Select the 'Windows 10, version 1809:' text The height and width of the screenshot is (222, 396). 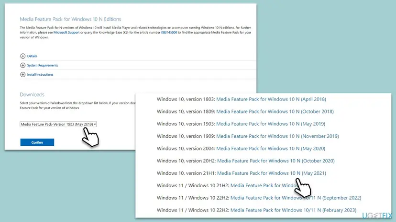pos(186,111)
